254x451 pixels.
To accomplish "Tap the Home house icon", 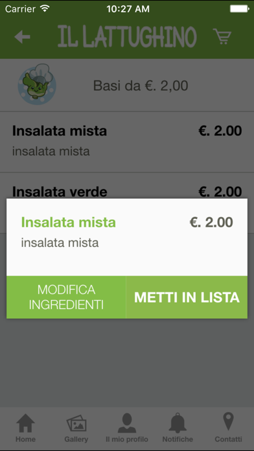I will tap(26, 423).
